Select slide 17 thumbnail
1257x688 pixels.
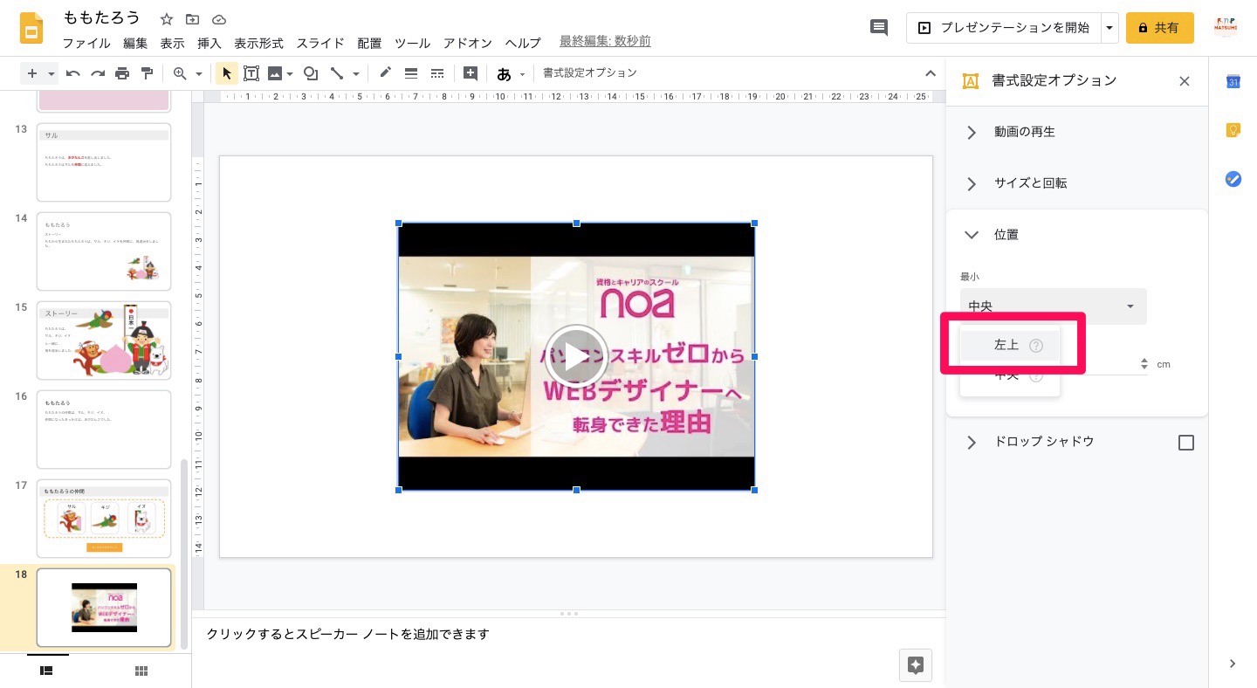(104, 519)
